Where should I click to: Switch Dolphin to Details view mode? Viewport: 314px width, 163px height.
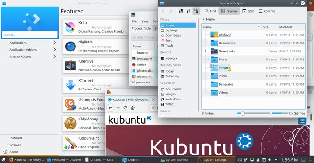tap(196, 11)
